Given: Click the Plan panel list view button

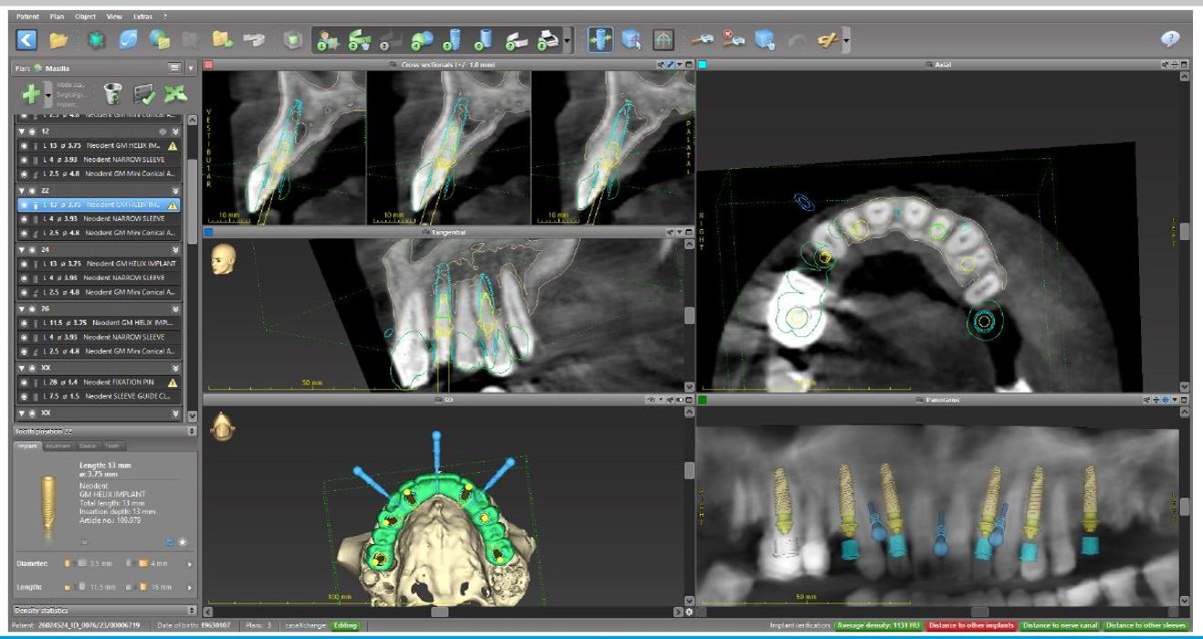Looking at the screenshot, I should pos(174,68).
